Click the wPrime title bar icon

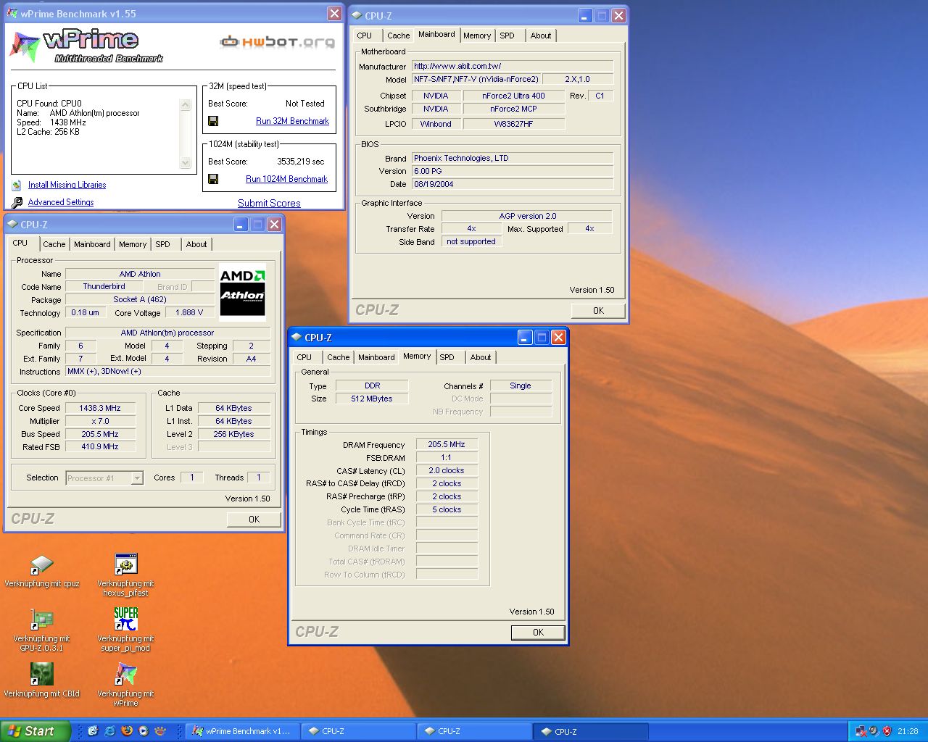coord(13,14)
